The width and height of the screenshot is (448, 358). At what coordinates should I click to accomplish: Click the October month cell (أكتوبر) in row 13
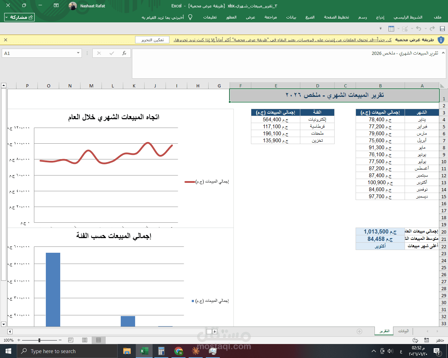click(x=422, y=182)
